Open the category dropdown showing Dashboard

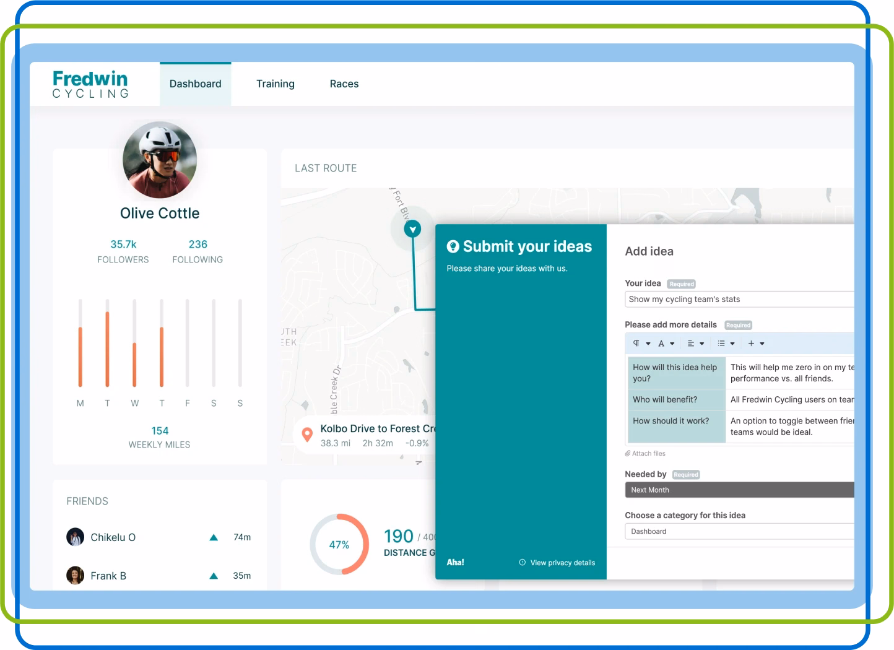click(x=739, y=531)
